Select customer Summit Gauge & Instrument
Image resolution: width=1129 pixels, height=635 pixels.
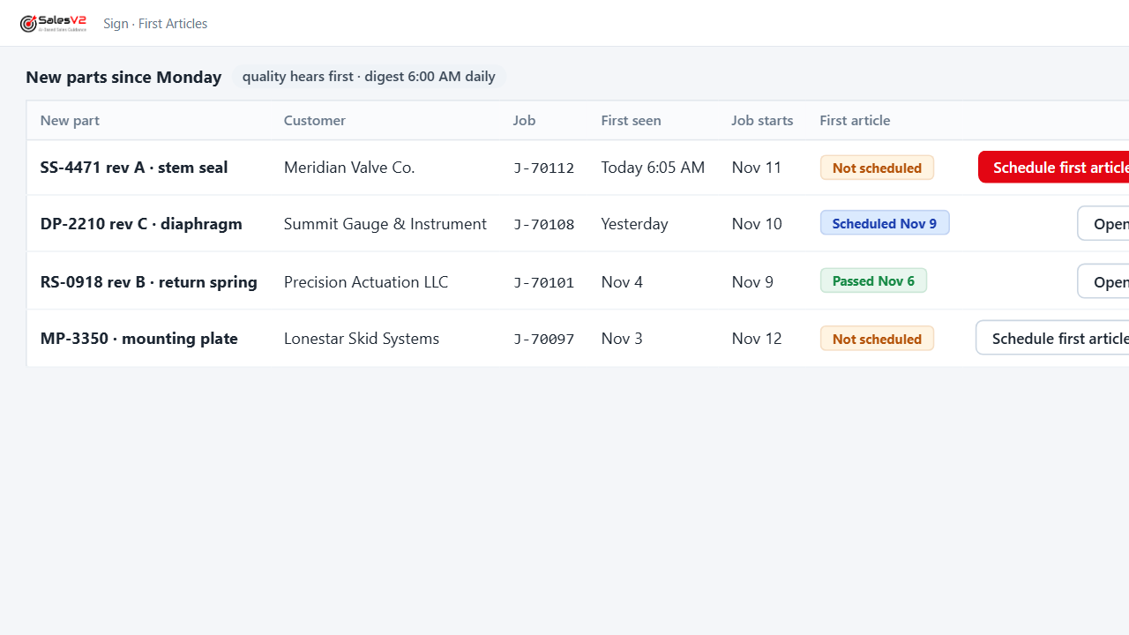click(x=385, y=223)
